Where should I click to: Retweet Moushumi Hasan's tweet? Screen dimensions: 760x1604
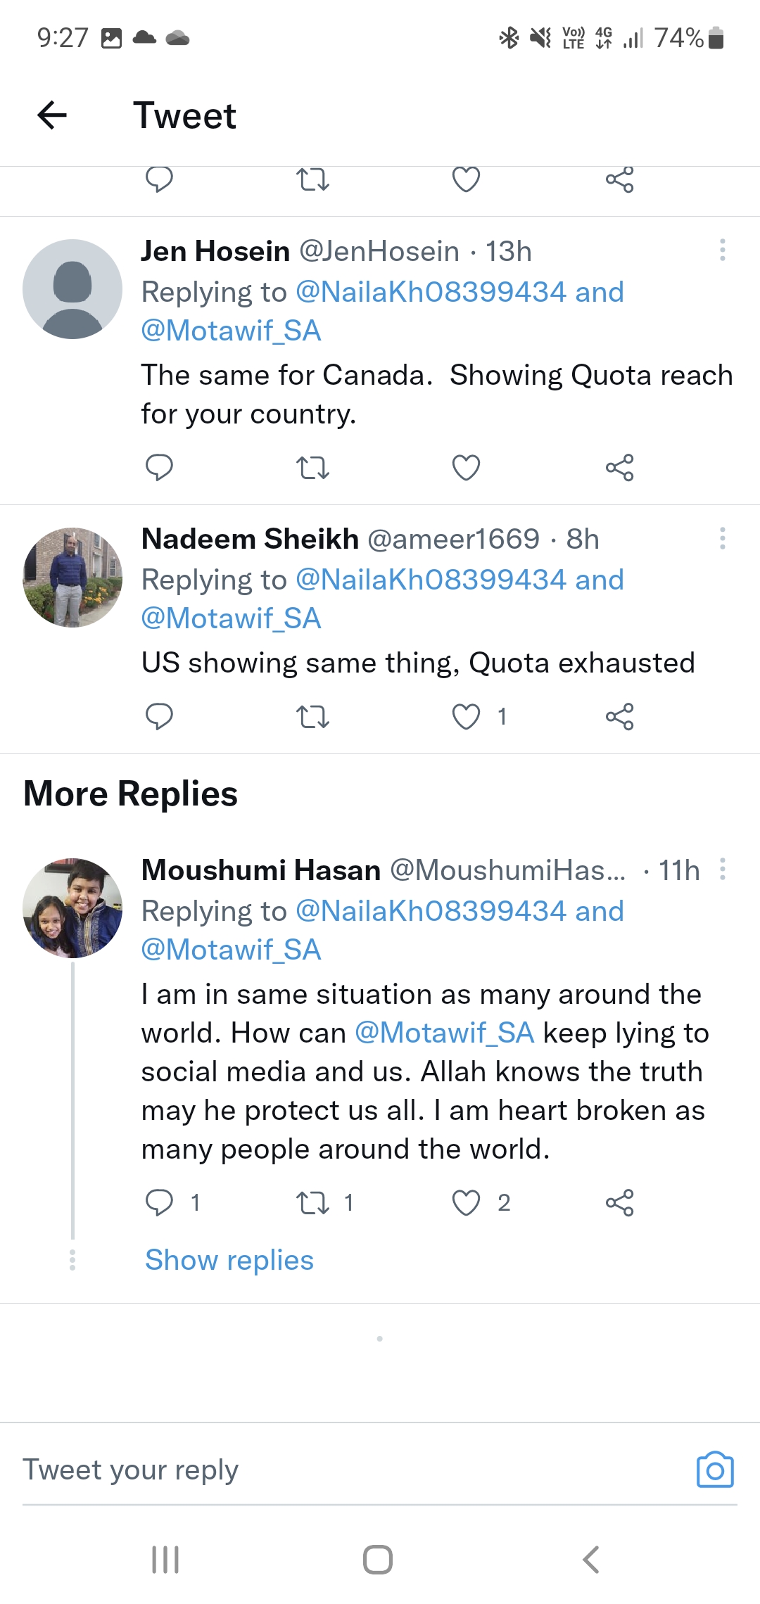(312, 1203)
